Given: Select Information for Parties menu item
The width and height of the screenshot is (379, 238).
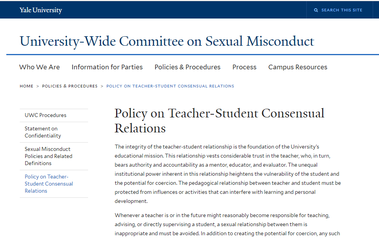Looking at the screenshot, I should (107, 67).
